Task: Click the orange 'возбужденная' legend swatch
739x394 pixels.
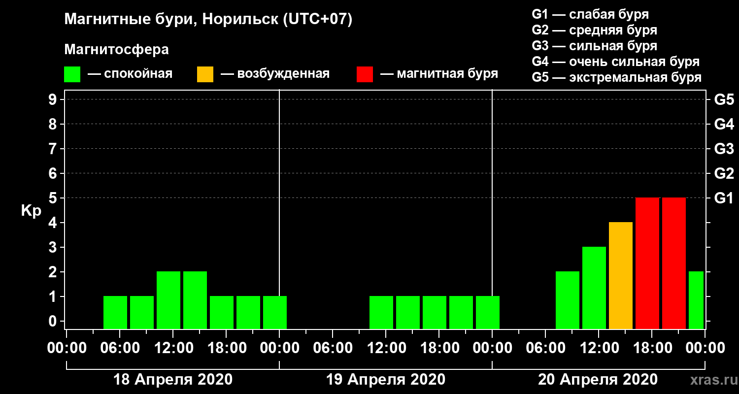Action: [x=205, y=74]
